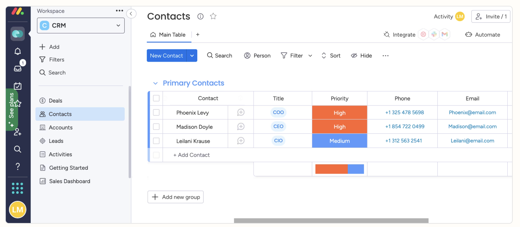The image size is (520, 227).
Task: Click the horizontal scrollbar at bottom
Action: (331, 220)
